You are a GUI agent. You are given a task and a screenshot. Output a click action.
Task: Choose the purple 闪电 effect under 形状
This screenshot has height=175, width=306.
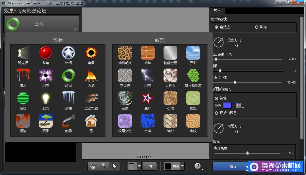[x=46, y=78]
